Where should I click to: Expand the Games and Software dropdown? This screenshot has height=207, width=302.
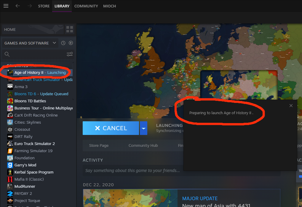(x=30, y=43)
